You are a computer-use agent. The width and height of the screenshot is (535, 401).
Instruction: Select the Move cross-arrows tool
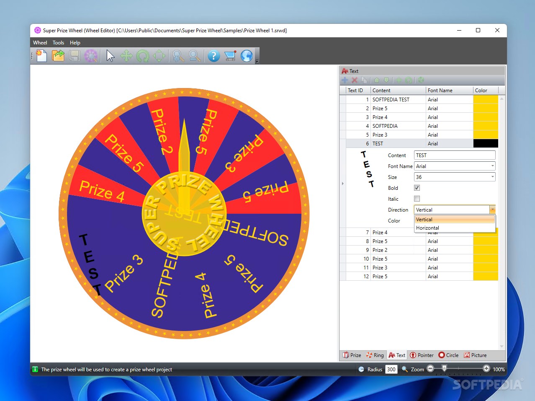(x=126, y=56)
